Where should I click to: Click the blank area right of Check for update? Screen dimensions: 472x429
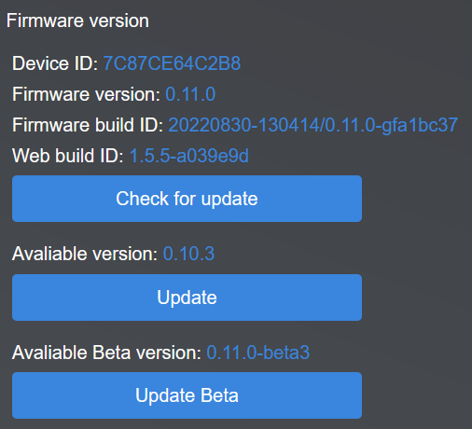pos(417,199)
